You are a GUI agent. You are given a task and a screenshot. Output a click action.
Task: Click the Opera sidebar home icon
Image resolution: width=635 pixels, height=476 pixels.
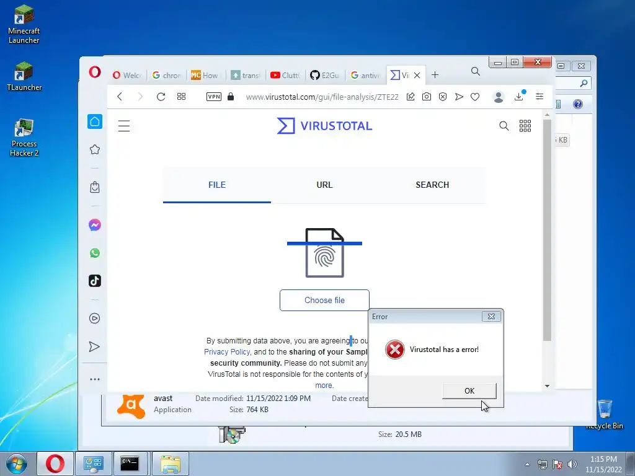95,121
